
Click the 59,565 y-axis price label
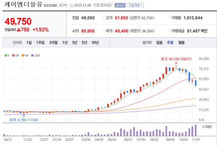coord(204,79)
